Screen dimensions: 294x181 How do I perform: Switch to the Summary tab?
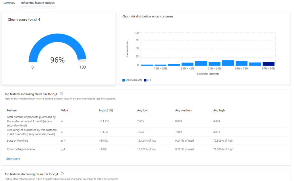coord(9,3)
